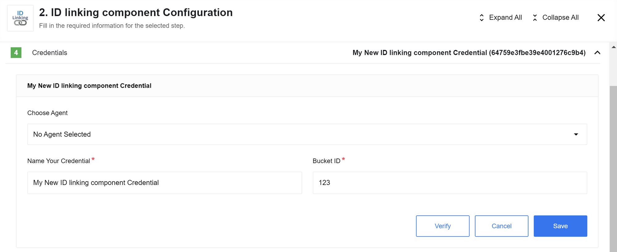
Task: Click the selected credential name in header
Action: (469, 53)
